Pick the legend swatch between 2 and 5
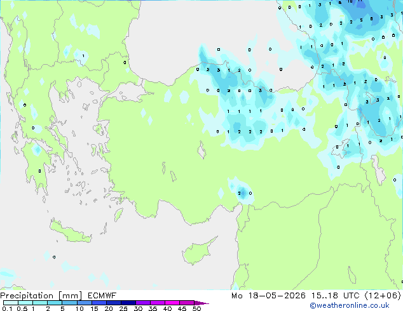Image resolution: width=403 pixels, height=311 pixels. point(55,303)
